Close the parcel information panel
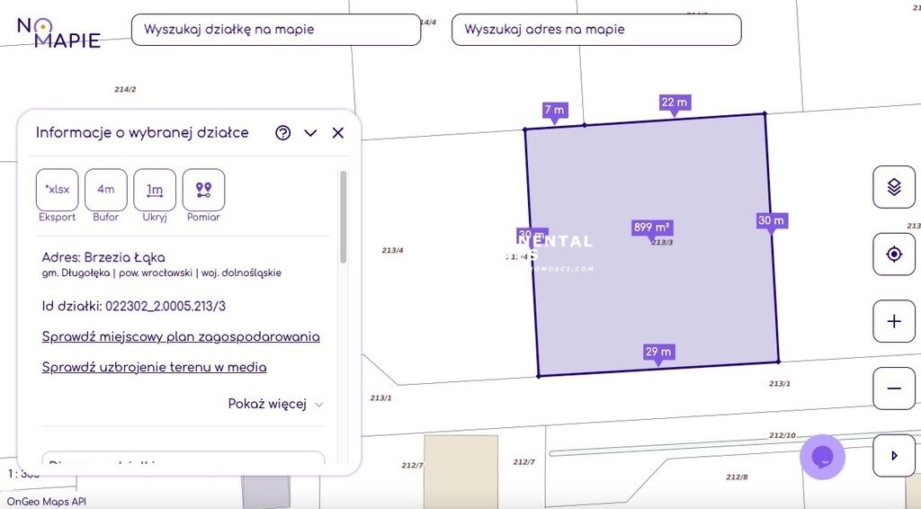Screen dimensions: 921x509 pyautogui.click(x=338, y=133)
